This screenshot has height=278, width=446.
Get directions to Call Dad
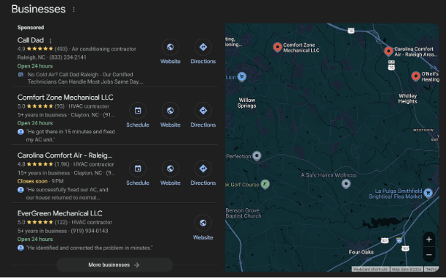tap(203, 47)
